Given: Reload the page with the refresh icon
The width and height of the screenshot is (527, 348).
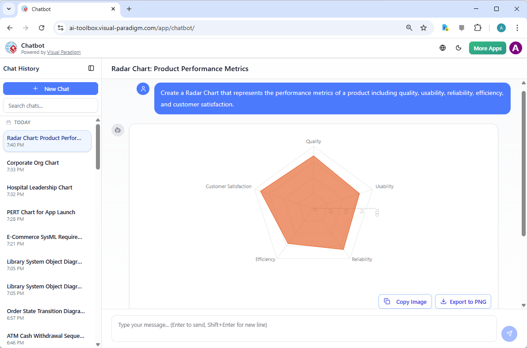Looking at the screenshot, I should [42, 27].
